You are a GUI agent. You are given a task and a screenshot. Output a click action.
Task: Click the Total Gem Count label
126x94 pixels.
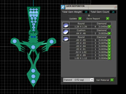[100, 12]
